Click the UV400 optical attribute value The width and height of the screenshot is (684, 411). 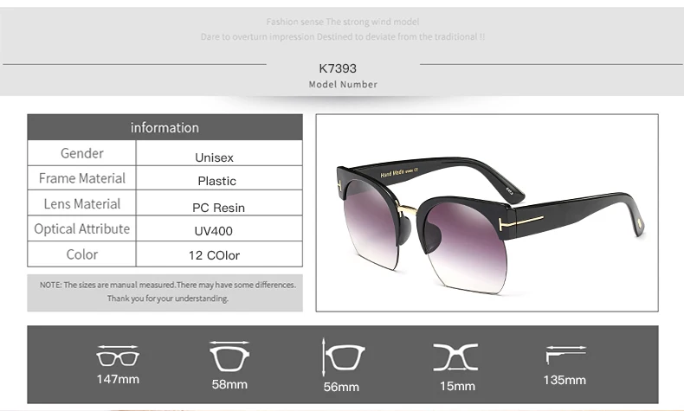(x=213, y=230)
